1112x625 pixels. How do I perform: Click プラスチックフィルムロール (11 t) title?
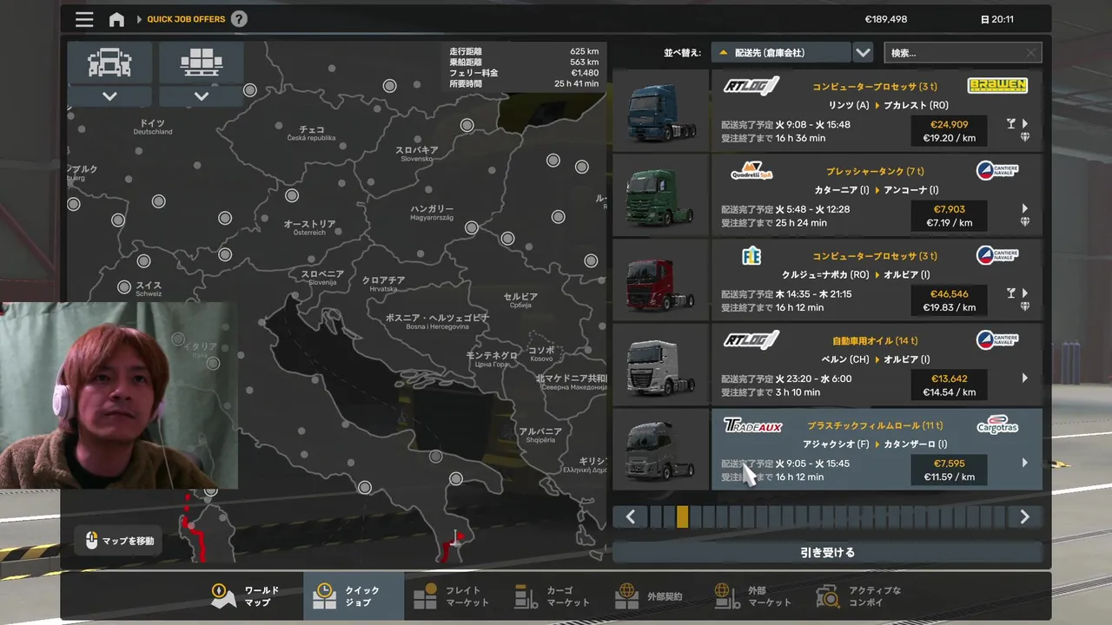coord(875,425)
